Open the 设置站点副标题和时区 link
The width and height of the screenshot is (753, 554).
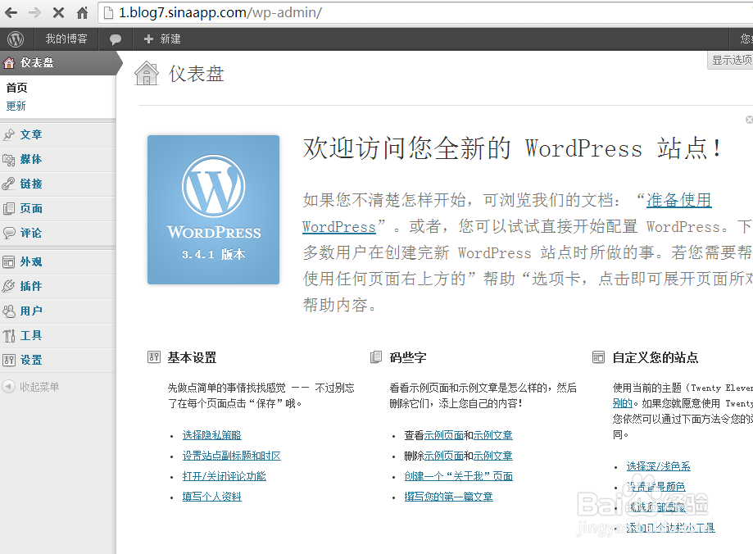[231, 456]
